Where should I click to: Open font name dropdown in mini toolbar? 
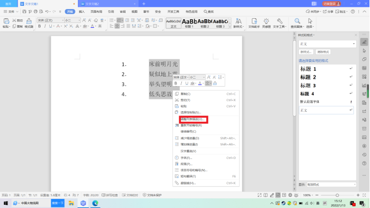pyautogui.click(x=188, y=77)
